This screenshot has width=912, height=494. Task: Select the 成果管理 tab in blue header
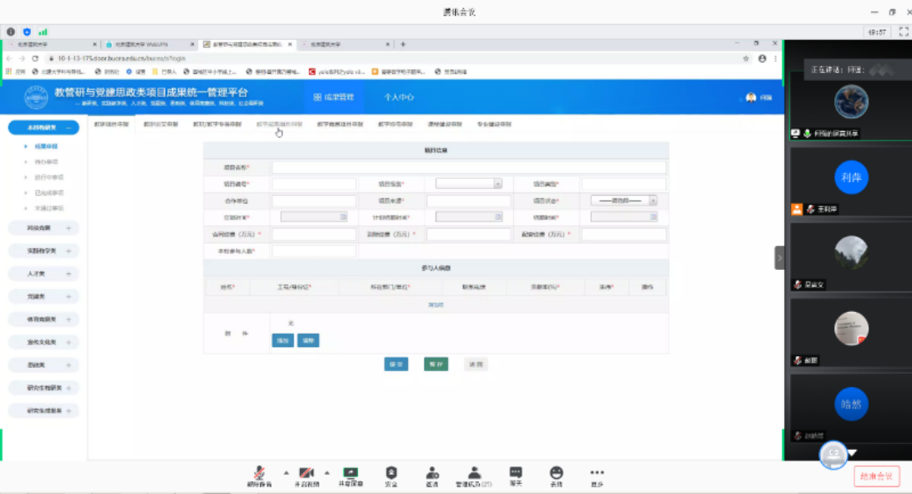point(334,97)
